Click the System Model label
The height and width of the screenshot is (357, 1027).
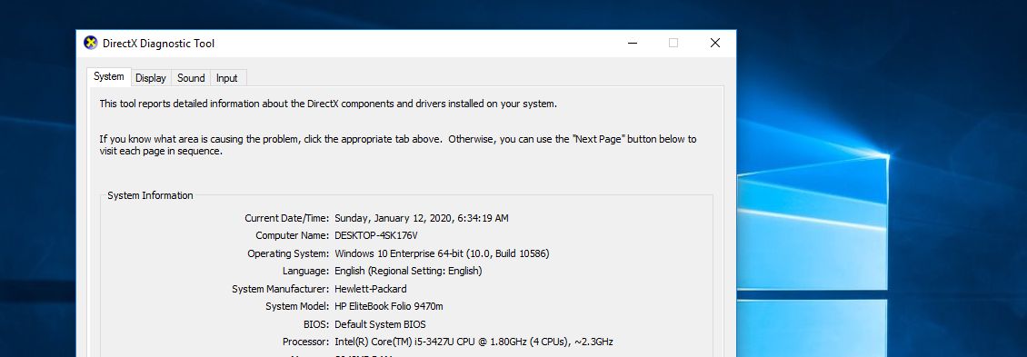[297, 306]
